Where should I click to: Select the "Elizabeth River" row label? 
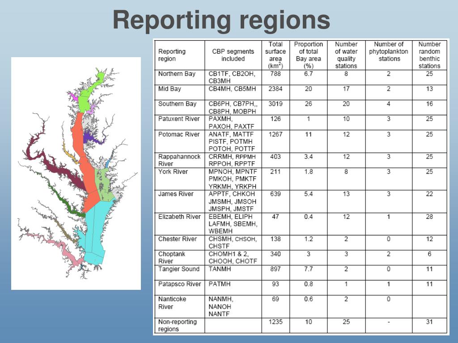click(x=179, y=217)
